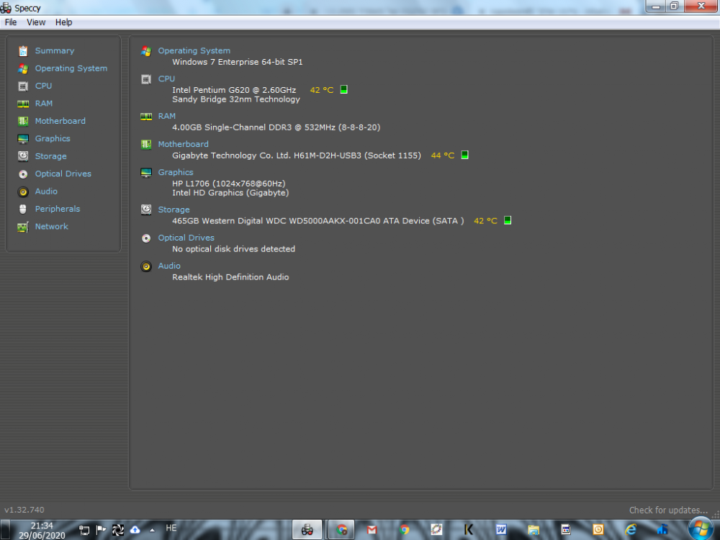This screenshot has height=540, width=720.
Task: Click the Windows flag icon beside Operating System heading
Action: point(146,51)
